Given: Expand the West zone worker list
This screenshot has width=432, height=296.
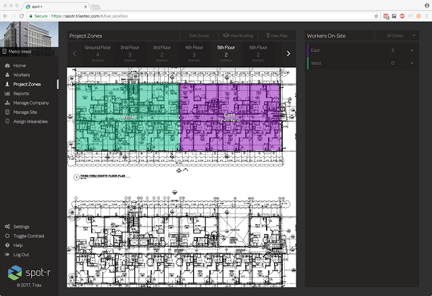Looking at the screenshot, I should pos(412,63).
